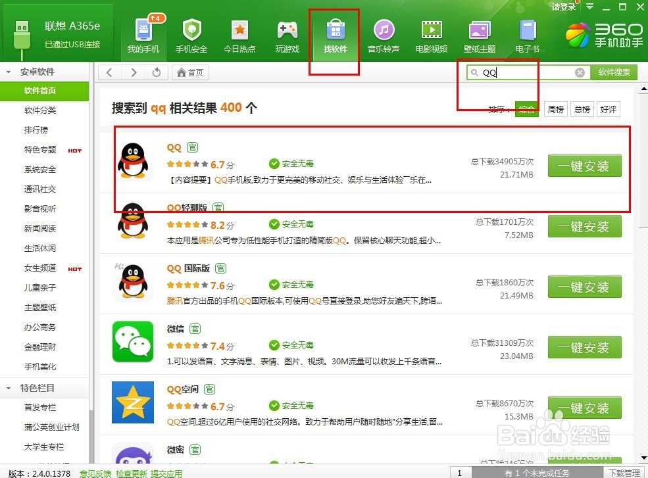Open the QQ penguin app icon
Screen dimensions: 648x478
[133, 162]
